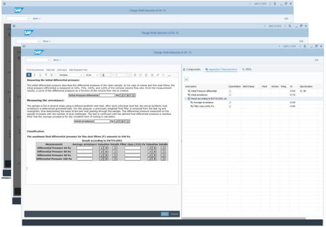Accept valuation for Initial Pressure differential
This screenshot has height=227, width=326.
coord(122,95)
